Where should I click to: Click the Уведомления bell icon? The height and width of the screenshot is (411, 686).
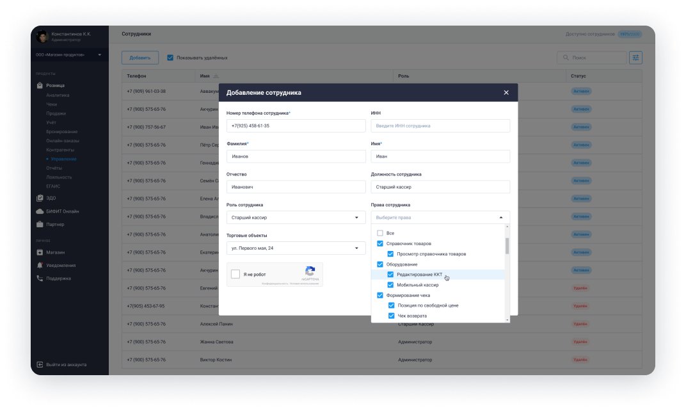click(x=40, y=265)
